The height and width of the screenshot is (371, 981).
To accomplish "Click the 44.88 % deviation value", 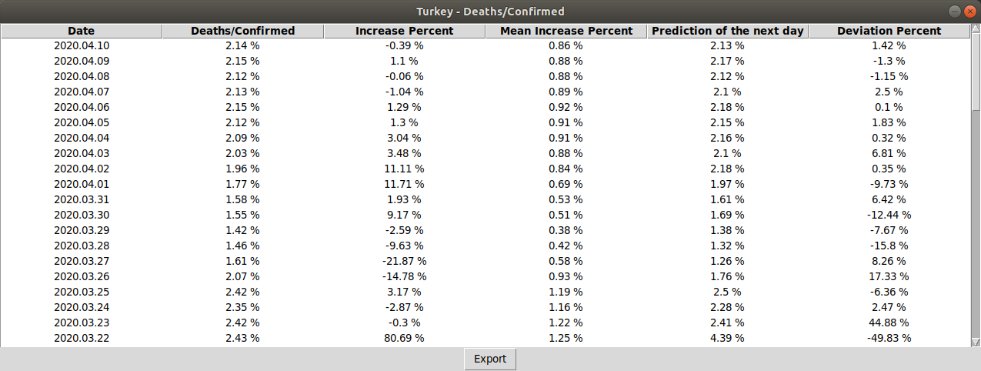I will point(889,323).
